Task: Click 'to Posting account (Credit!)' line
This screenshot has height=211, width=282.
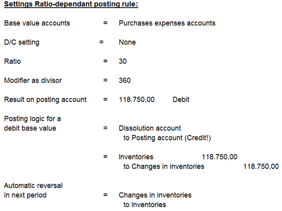Action: [x=167, y=138]
